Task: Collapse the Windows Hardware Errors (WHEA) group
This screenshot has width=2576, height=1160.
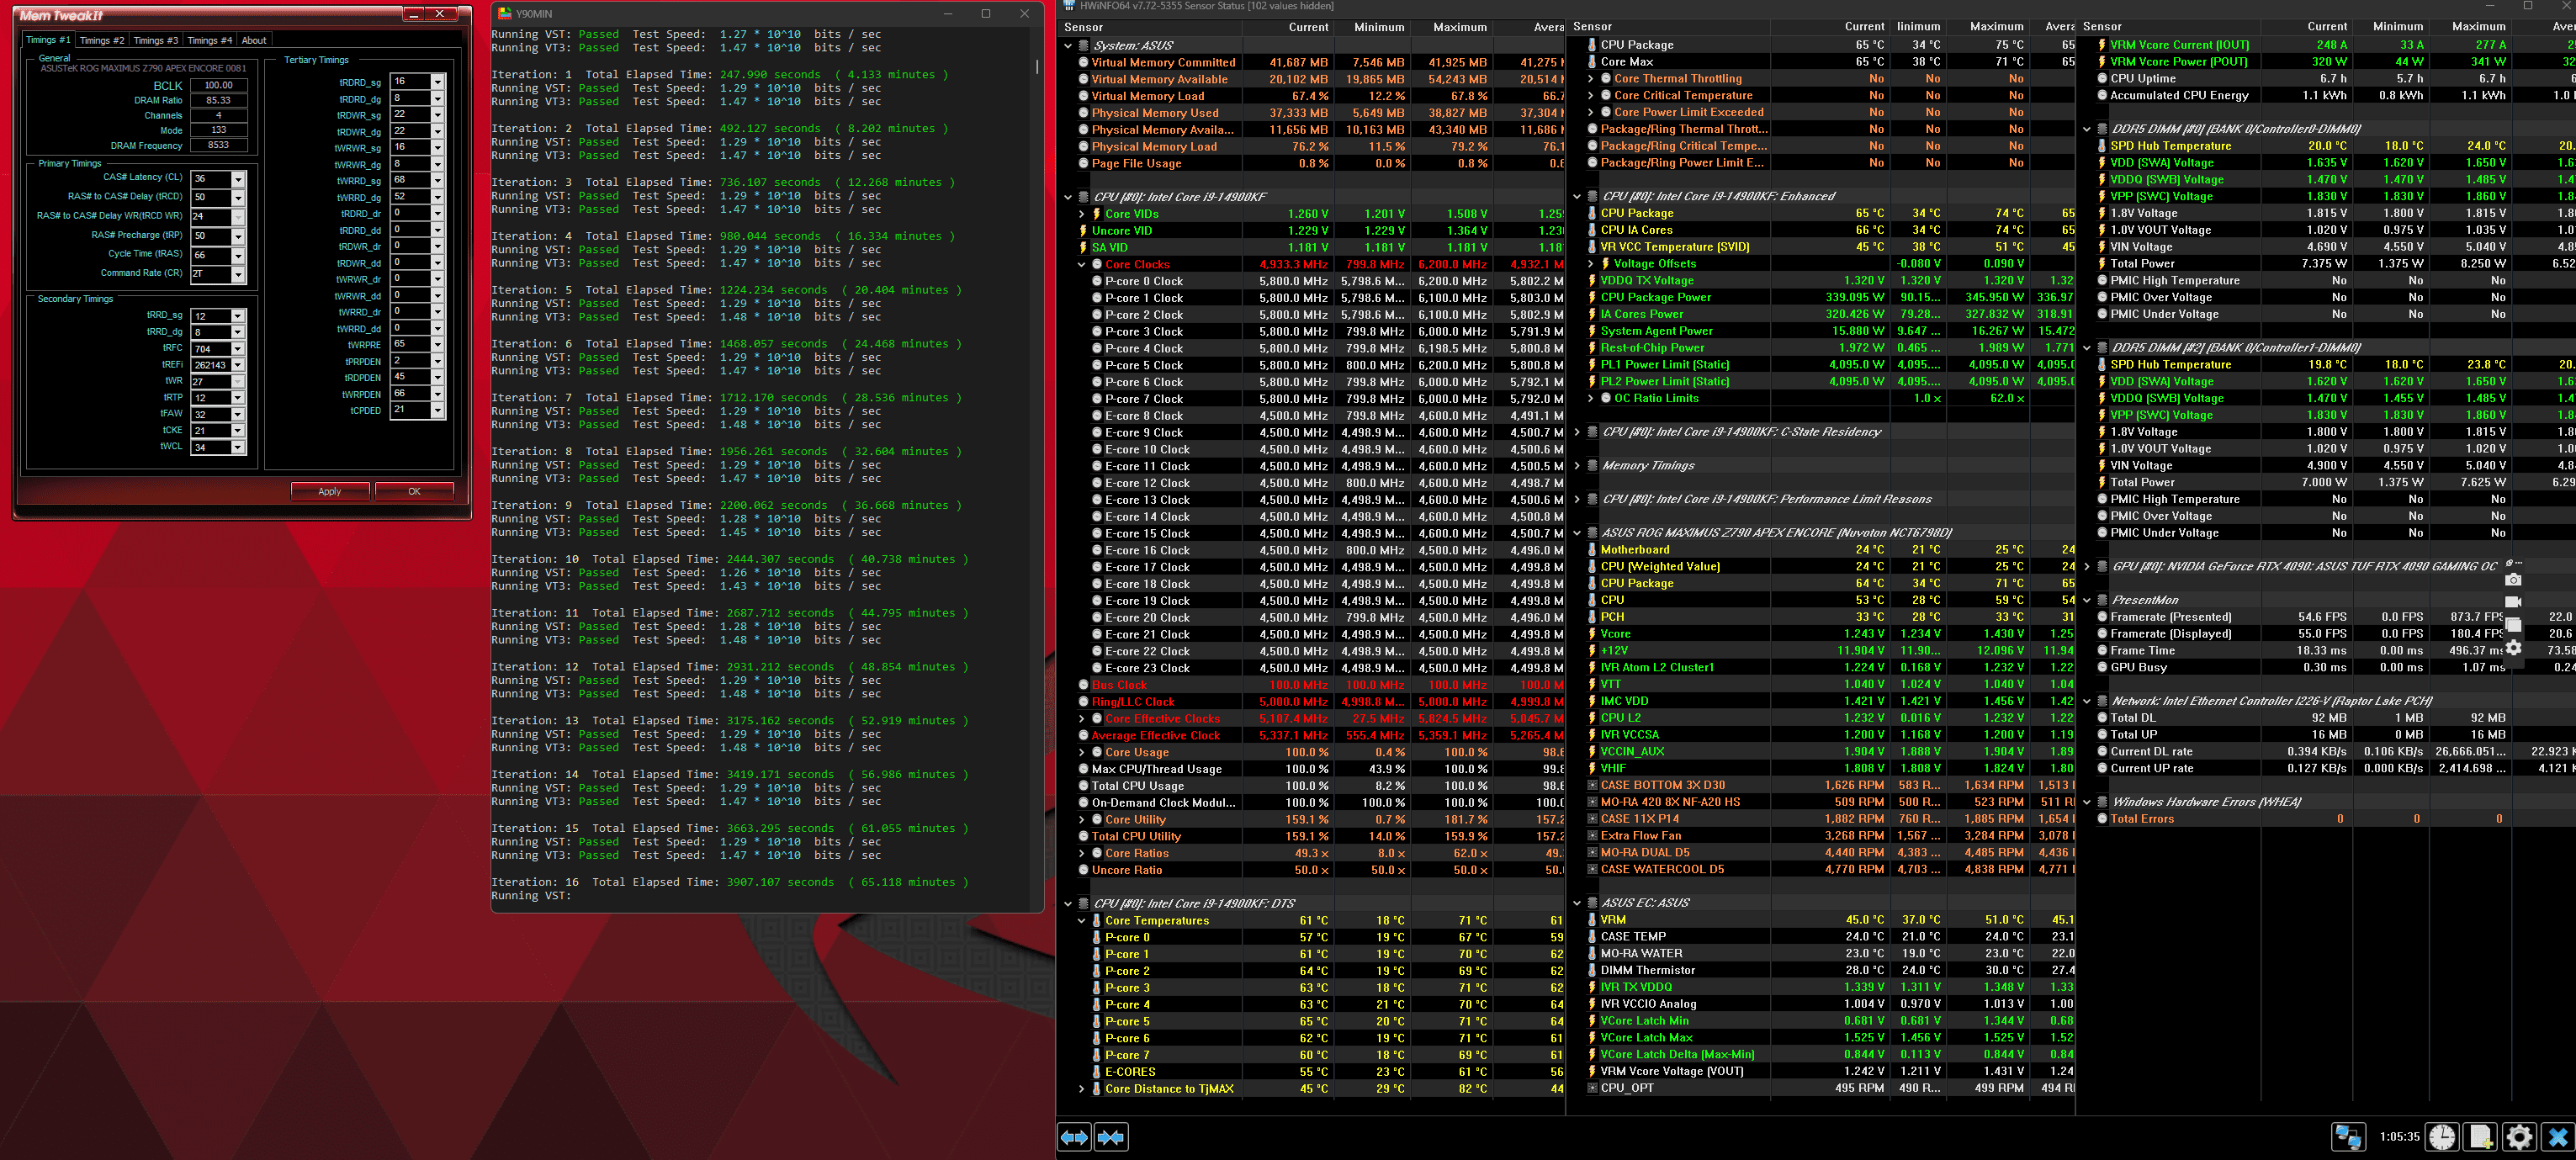Action: click(x=2088, y=802)
